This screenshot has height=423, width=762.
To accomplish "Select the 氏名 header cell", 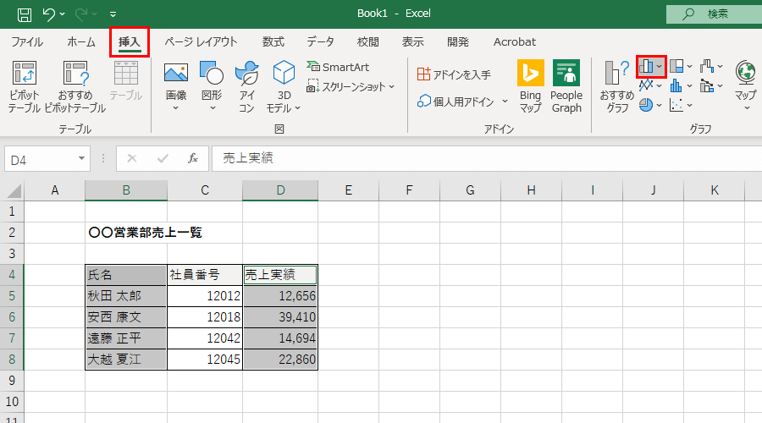I will [126, 275].
